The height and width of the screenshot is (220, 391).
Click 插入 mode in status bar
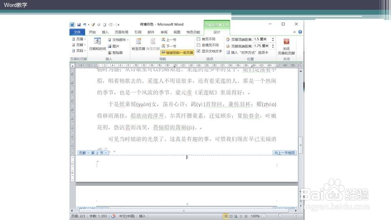143,216
